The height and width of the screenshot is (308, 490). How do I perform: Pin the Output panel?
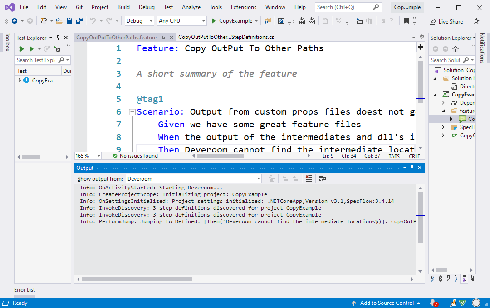412,168
